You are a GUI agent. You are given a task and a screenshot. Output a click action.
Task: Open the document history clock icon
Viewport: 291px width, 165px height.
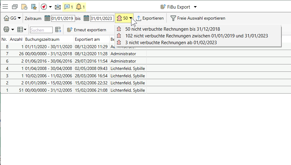click(x=24, y=7)
